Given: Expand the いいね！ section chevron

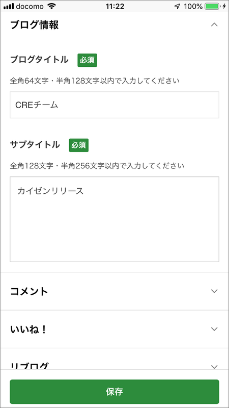Looking at the screenshot, I should [x=214, y=329].
